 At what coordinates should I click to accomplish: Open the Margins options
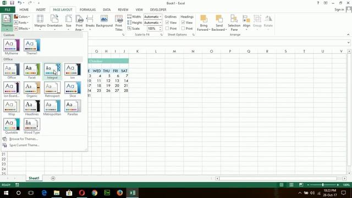tap(40, 23)
